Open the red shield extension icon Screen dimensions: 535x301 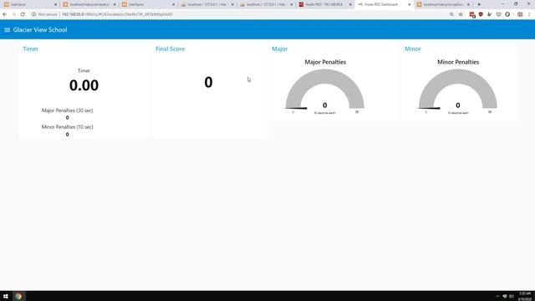click(x=481, y=14)
